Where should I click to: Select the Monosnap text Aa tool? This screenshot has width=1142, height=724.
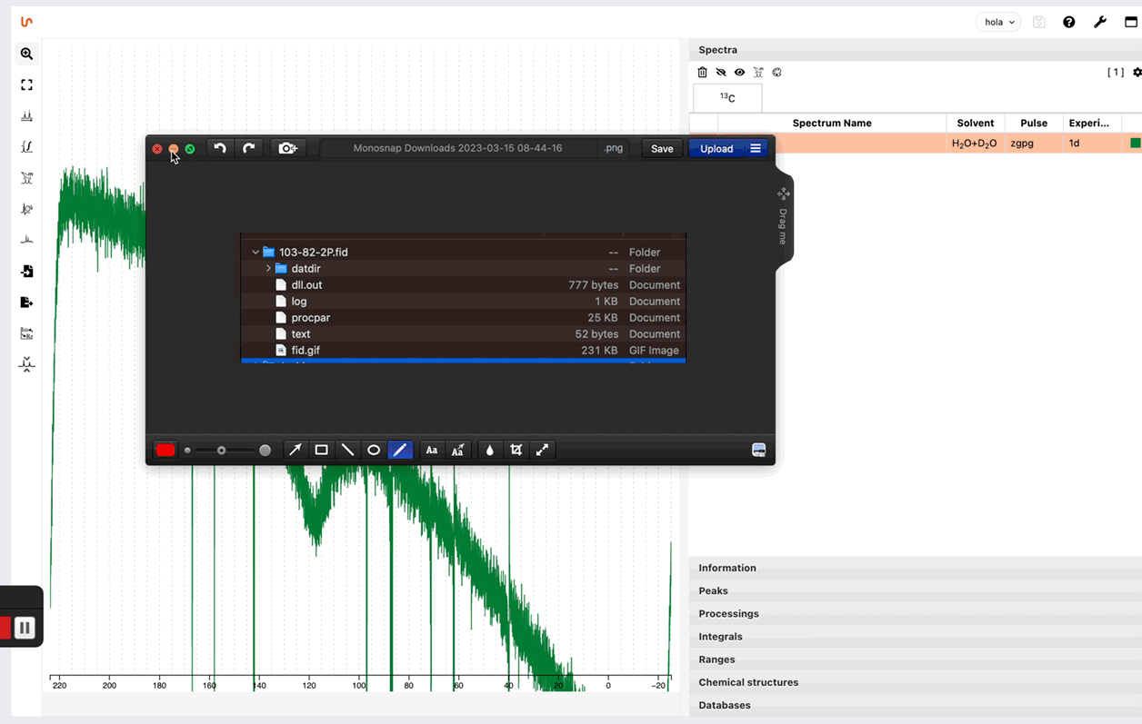[432, 451]
